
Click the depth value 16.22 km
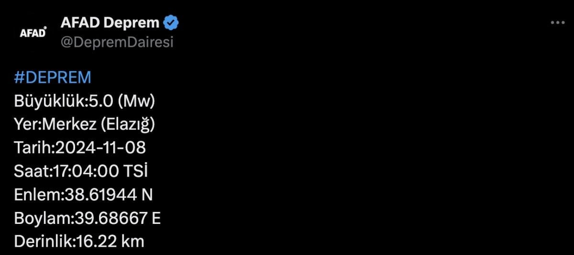110,242
